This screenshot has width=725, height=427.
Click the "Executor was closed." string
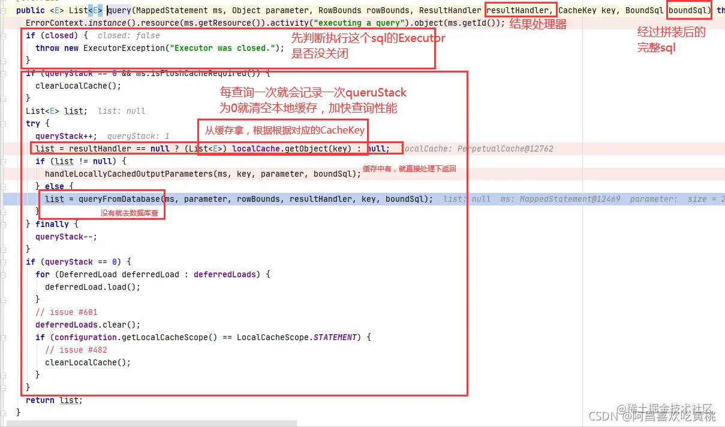[222, 48]
